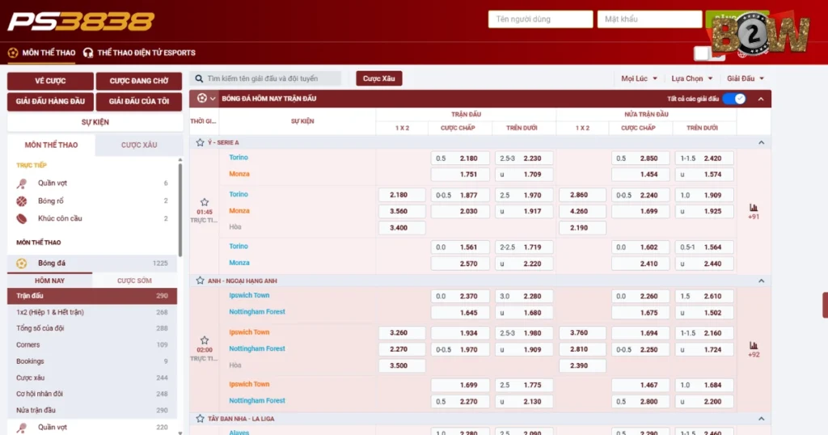The height and width of the screenshot is (435, 828).
Task: Click the sidebar vertical scrollbar
Action: (180, 211)
